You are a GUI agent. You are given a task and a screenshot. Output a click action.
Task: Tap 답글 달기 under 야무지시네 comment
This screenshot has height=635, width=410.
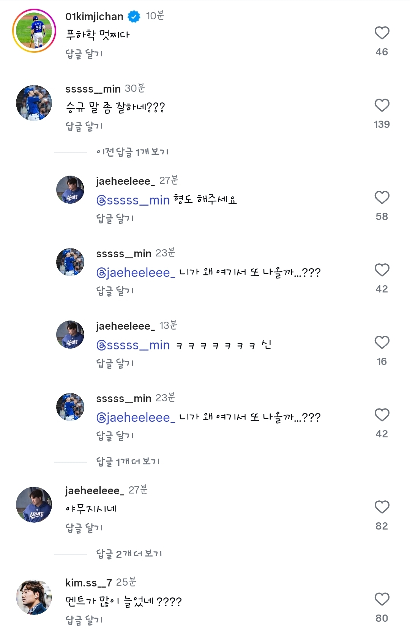[x=84, y=528]
